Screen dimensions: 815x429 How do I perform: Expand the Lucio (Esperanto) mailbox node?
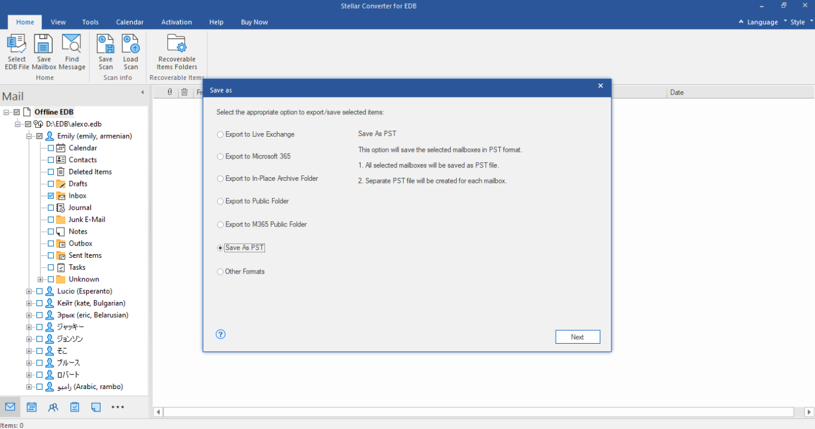(28, 291)
